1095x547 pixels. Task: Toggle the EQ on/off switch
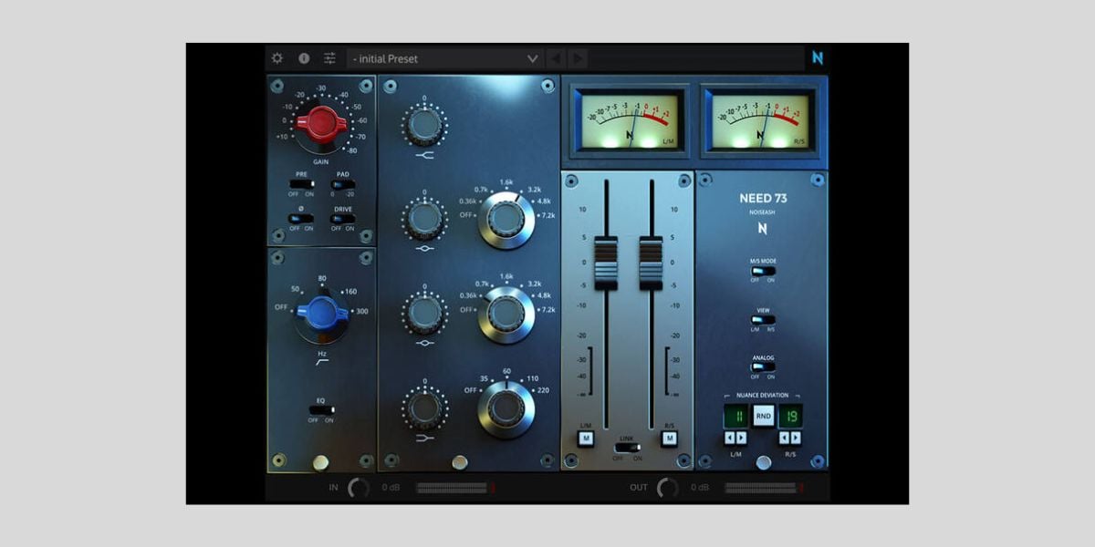click(x=320, y=410)
